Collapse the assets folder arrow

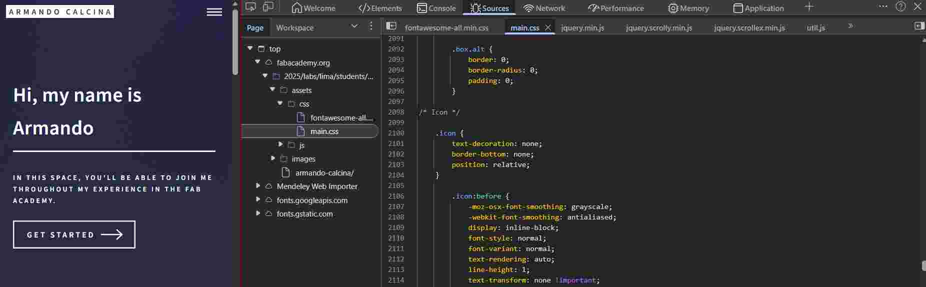272,89
